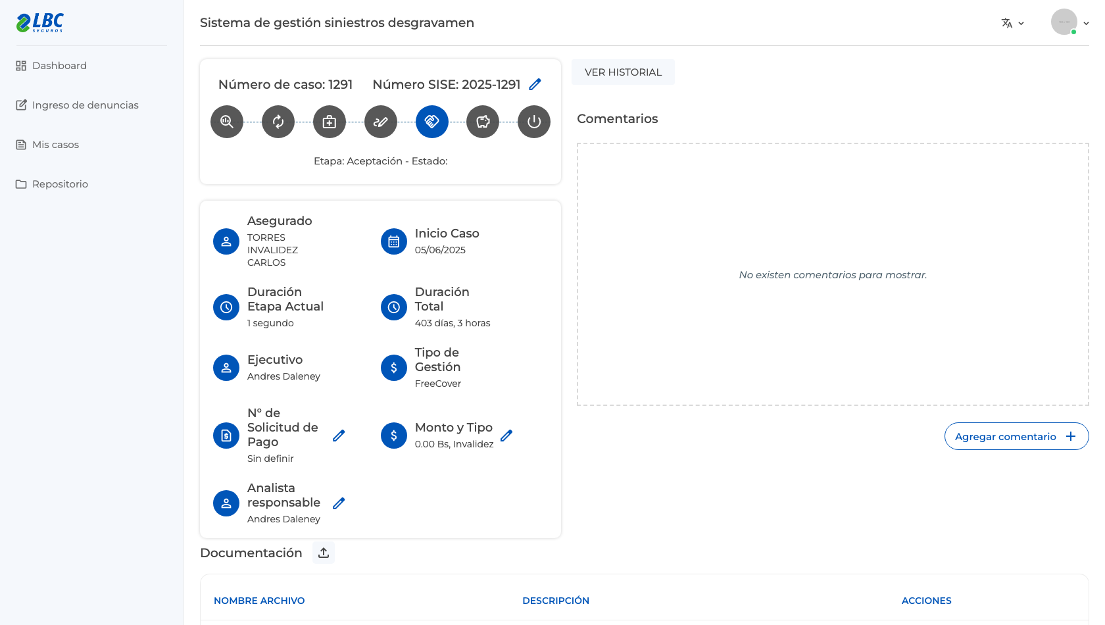Select the circular-arrows refresh stage icon

(278, 122)
